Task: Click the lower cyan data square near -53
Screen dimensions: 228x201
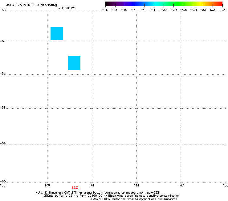Action: (x=74, y=63)
